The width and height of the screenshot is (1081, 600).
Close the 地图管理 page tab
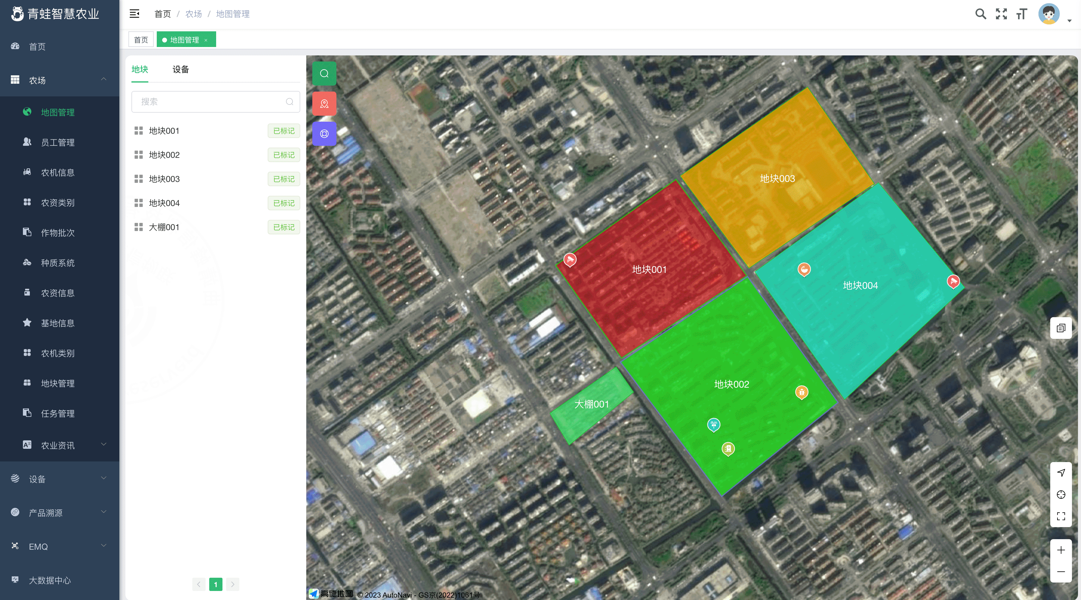pos(206,40)
